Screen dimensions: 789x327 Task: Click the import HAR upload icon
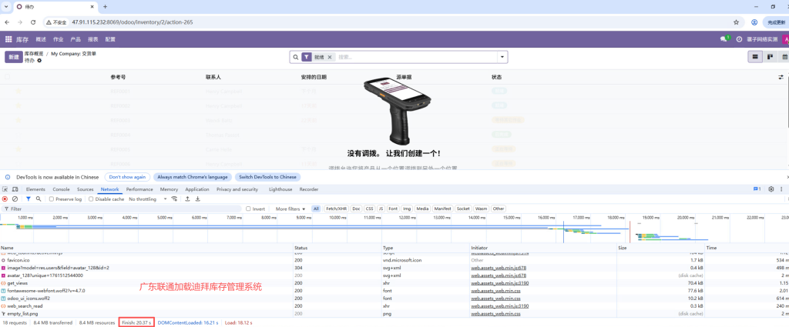coord(187,199)
